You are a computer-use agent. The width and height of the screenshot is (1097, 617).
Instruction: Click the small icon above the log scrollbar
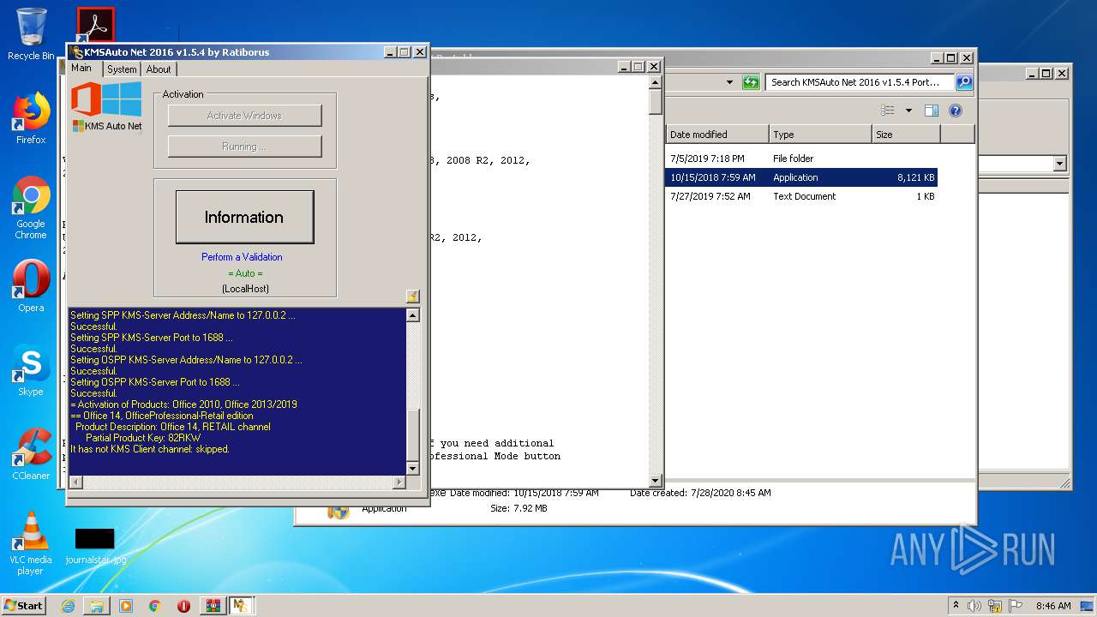click(412, 297)
